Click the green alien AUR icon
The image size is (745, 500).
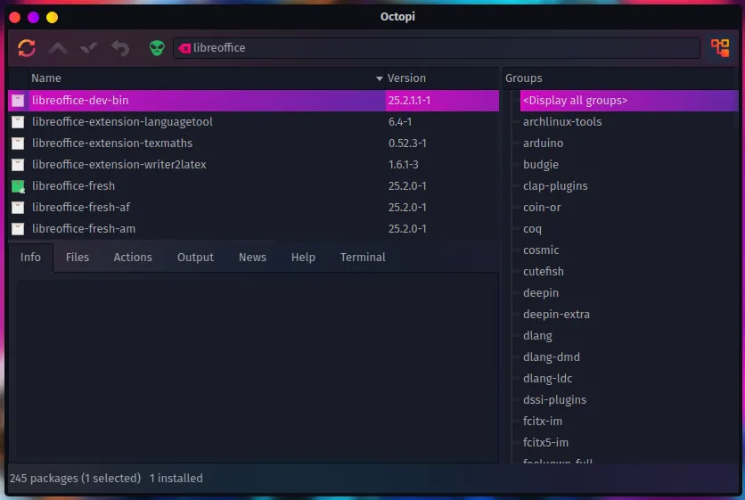(157, 48)
